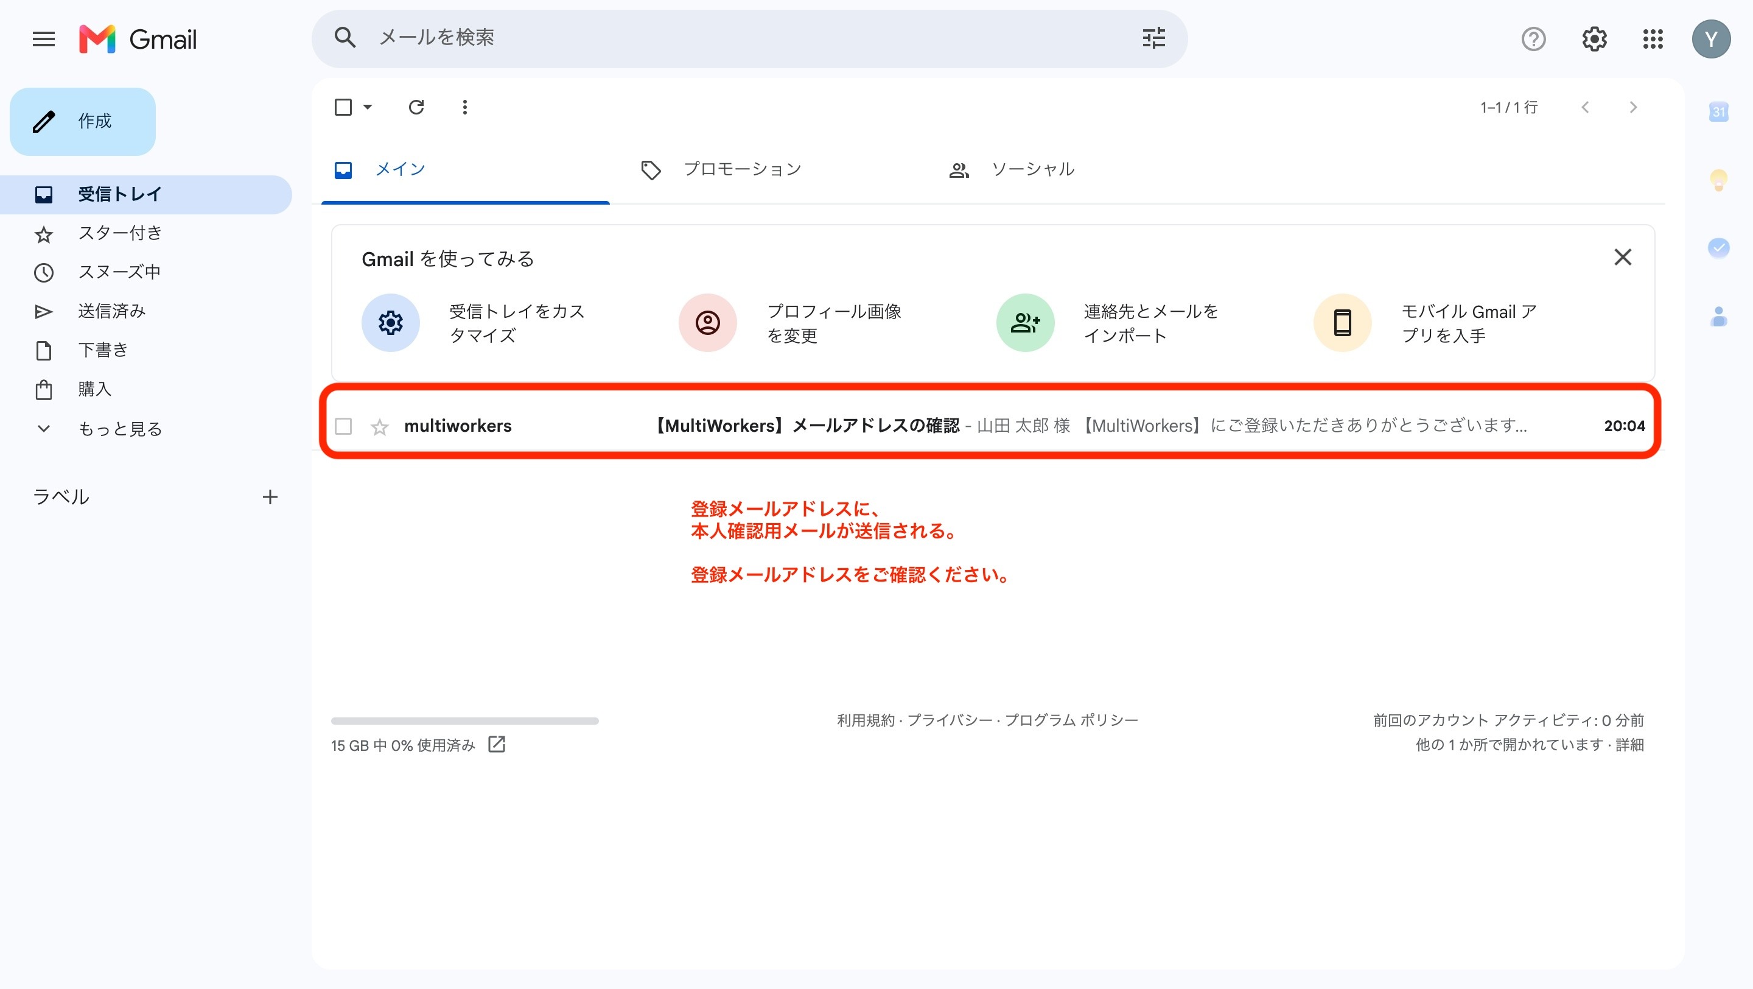The width and height of the screenshot is (1753, 989).
Task: Open the select dropdown arrow
Action: pyautogui.click(x=368, y=107)
